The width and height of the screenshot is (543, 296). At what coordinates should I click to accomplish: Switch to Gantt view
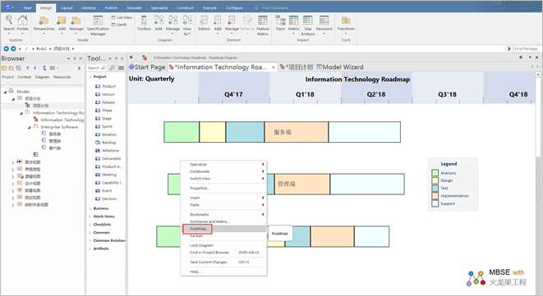[119, 25]
